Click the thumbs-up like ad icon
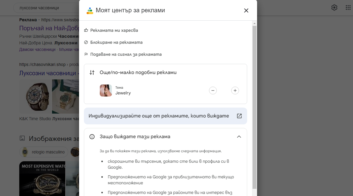The image size is (353, 196). (86, 30)
